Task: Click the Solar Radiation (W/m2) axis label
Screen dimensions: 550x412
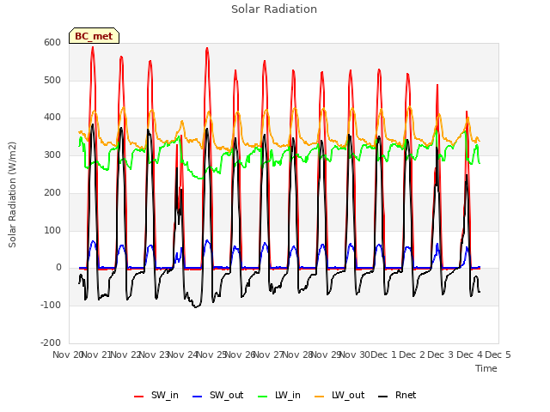Action: [x=12, y=195]
